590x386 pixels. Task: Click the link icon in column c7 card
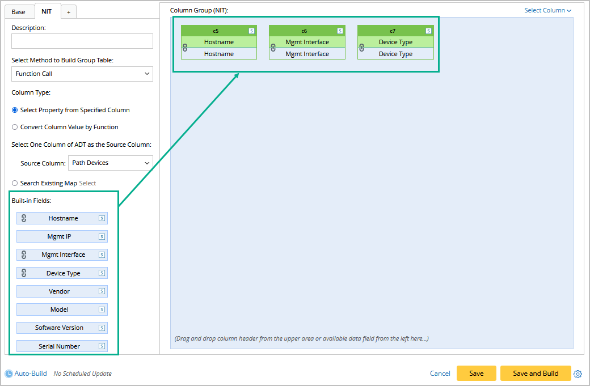pyautogui.click(x=361, y=48)
